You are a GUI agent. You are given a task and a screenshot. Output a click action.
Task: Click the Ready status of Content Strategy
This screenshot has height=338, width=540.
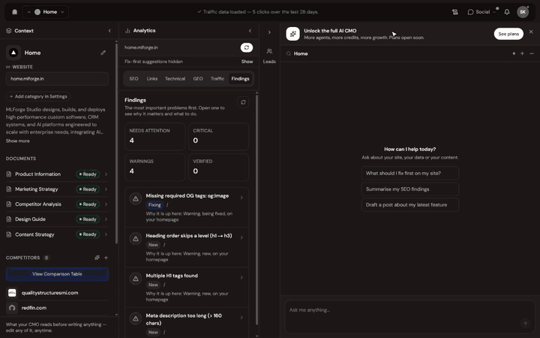coord(88,234)
